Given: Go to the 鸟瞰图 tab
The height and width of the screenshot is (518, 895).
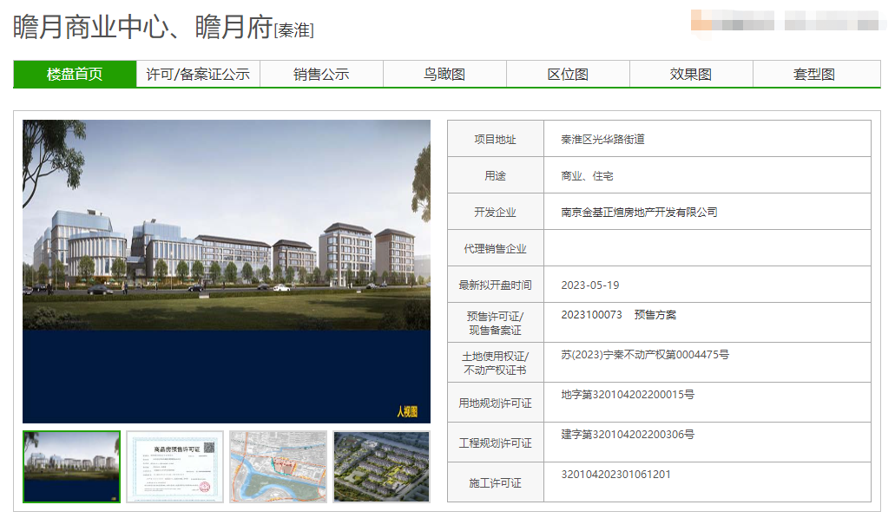Looking at the screenshot, I should tap(444, 75).
